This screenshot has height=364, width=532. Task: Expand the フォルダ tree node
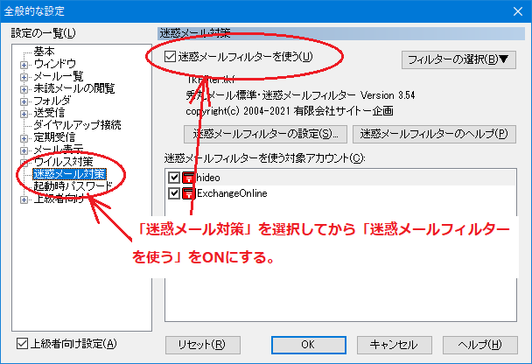(x=24, y=101)
